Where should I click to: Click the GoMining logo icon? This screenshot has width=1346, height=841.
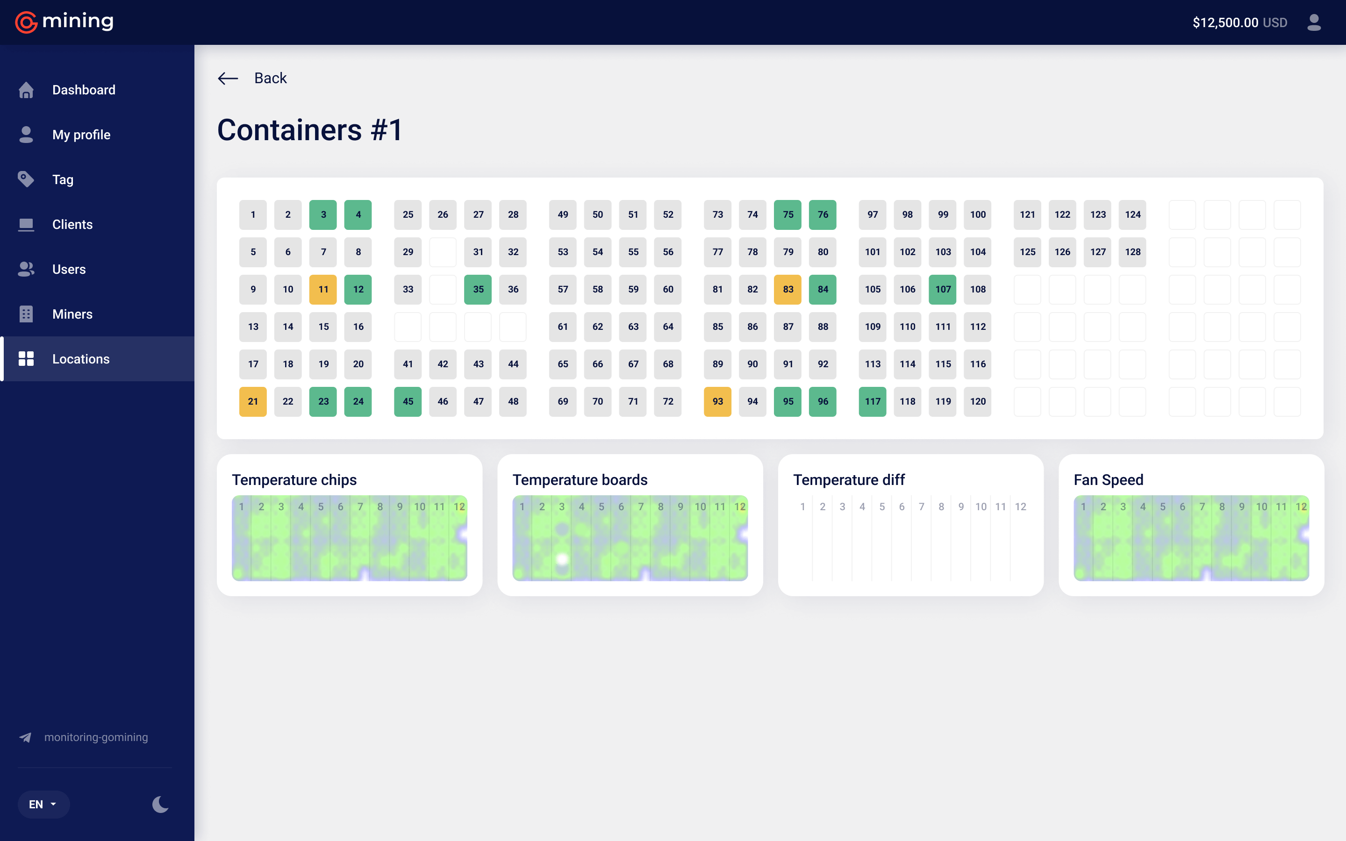click(26, 22)
